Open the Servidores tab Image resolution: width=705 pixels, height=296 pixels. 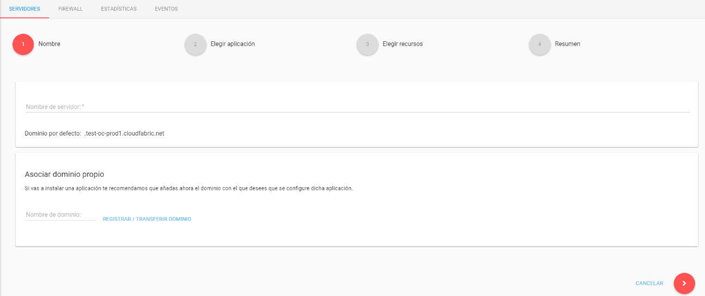24,9
